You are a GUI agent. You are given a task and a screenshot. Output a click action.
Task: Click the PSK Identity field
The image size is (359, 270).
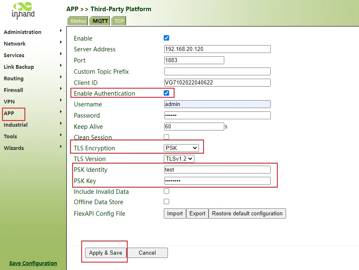click(x=217, y=170)
